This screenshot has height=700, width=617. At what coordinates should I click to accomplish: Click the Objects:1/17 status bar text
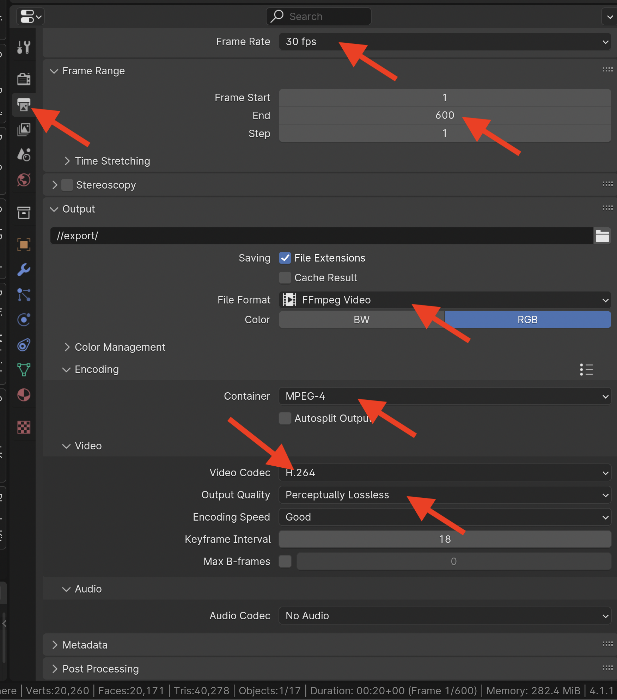coord(270,691)
